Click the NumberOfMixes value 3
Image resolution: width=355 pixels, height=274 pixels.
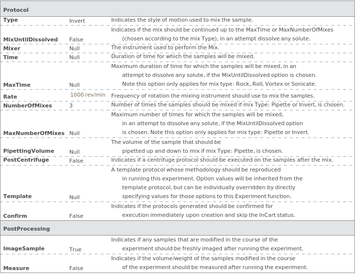[x=71, y=105]
